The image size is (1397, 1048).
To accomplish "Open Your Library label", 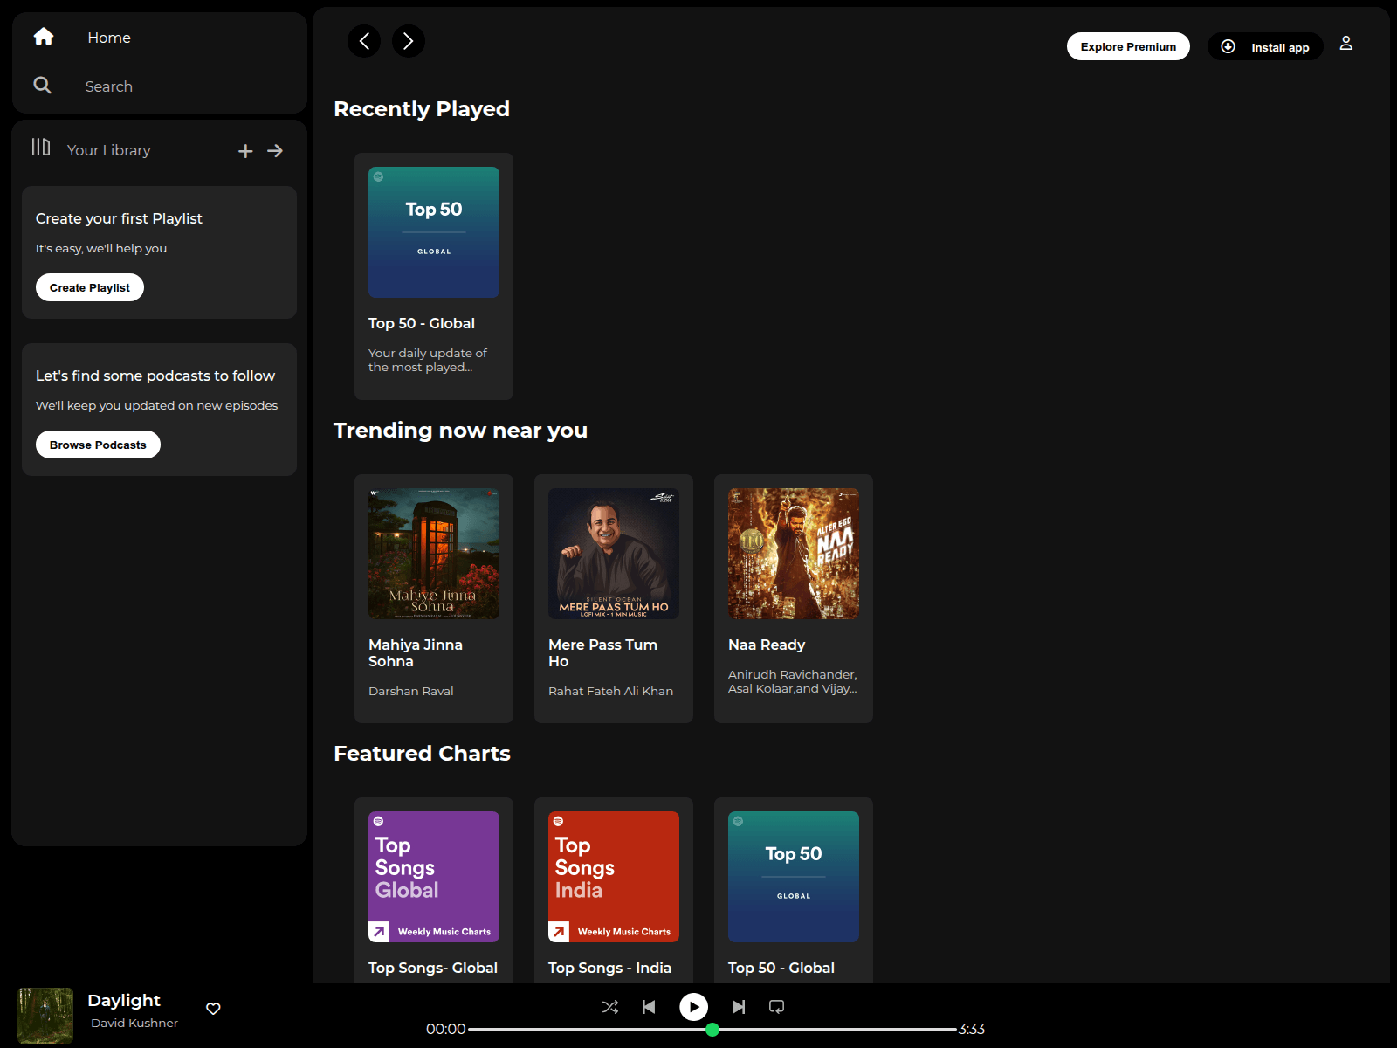I will click(x=109, y=150).
